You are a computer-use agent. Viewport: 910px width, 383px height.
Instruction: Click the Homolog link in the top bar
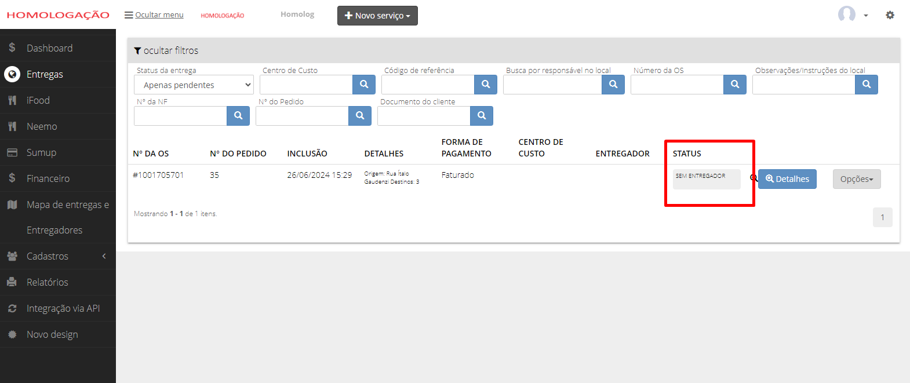click(297, 14)
